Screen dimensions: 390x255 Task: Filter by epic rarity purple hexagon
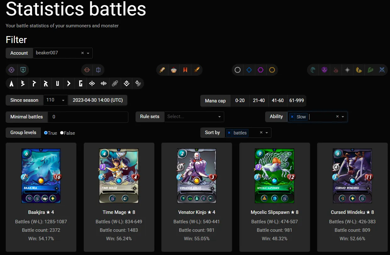point(261,70)
